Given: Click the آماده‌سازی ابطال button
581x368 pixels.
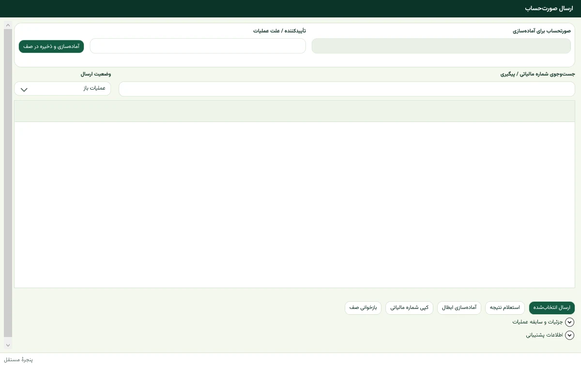Looking at the screenshot, I should tap(459, 308).
